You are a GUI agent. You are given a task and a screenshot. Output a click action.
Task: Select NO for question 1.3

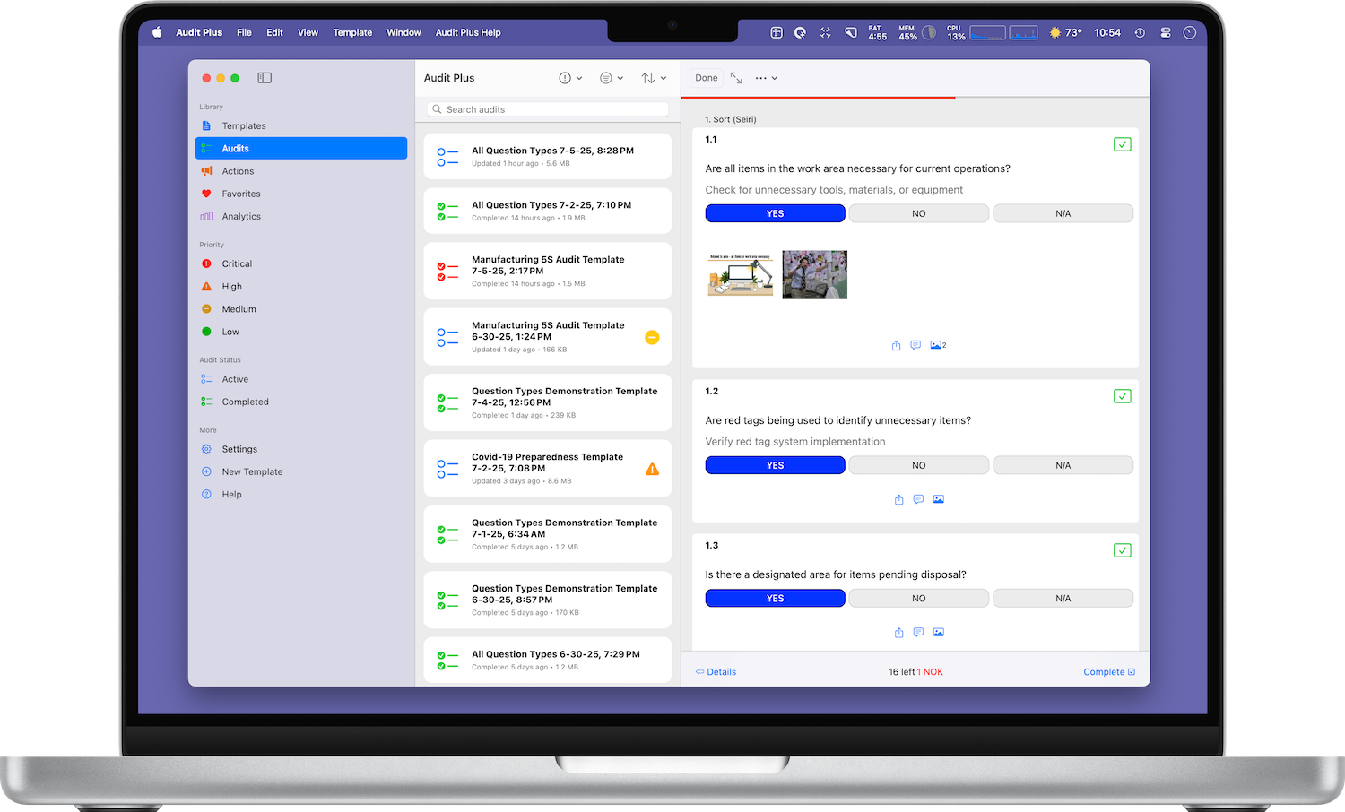(x=919, y=598)
